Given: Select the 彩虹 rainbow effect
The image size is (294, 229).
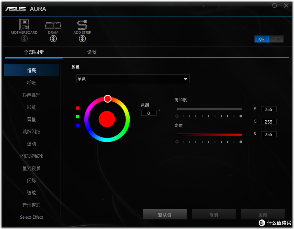Looking at the screenshot, I should [32, 107].
